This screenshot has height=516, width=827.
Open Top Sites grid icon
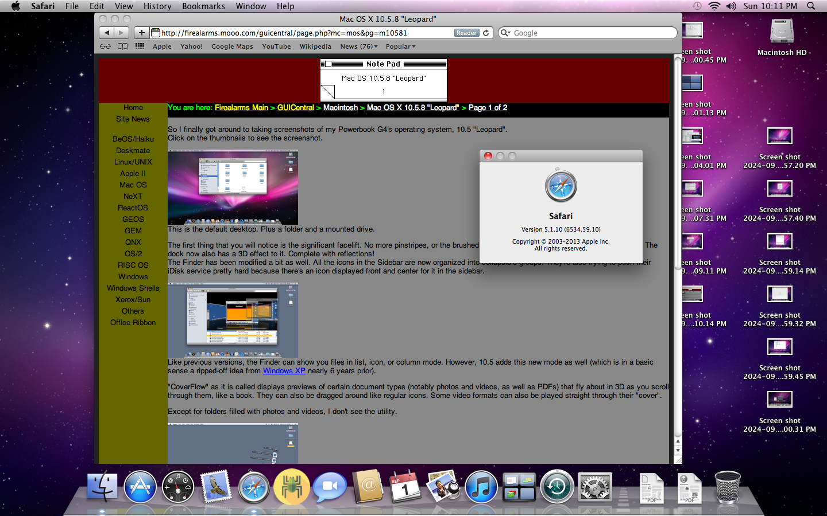coord(140,46)
